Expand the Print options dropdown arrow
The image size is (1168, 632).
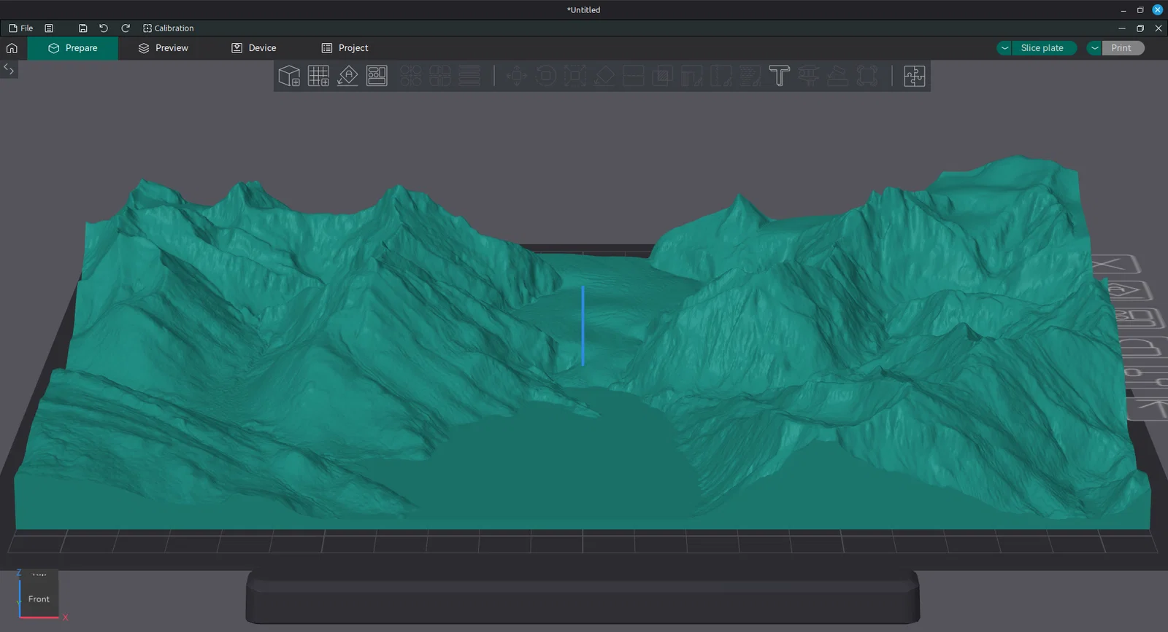(1094, 48)
